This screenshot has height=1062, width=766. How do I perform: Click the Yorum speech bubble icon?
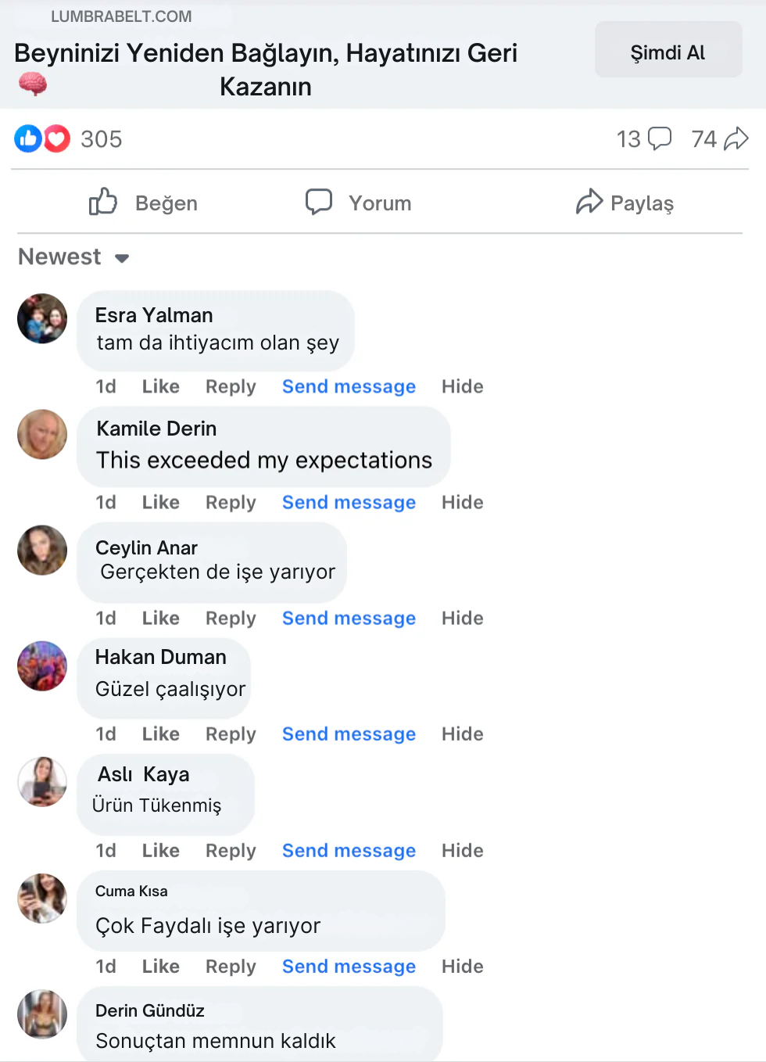pyautogui.click(x=319, y=202)
